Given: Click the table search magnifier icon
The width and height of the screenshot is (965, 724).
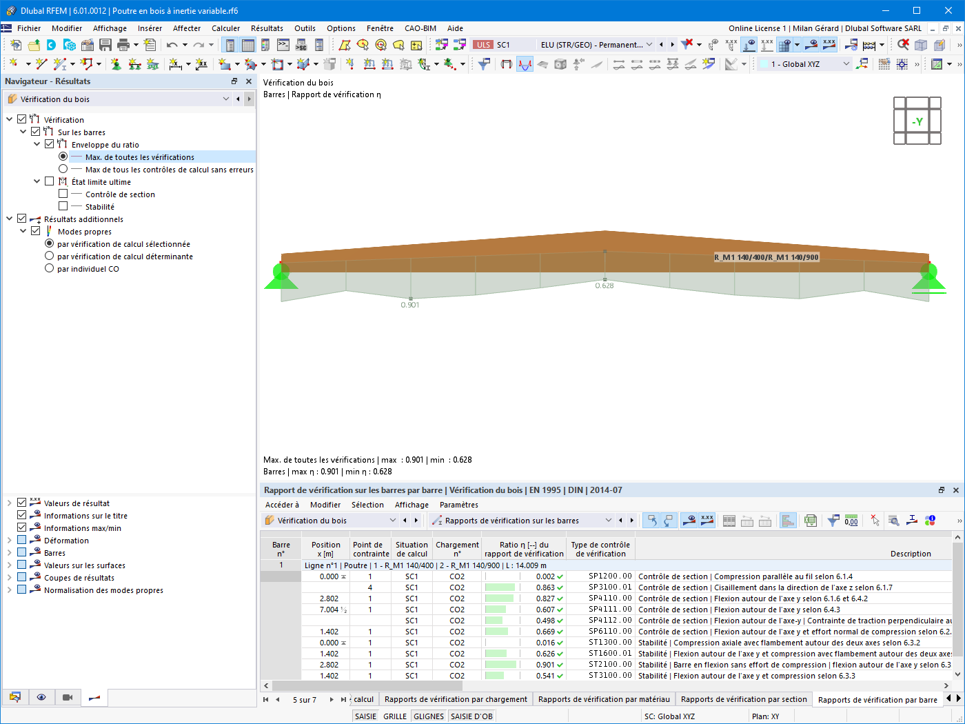Looking at the screenshot, I should (893, 521).
